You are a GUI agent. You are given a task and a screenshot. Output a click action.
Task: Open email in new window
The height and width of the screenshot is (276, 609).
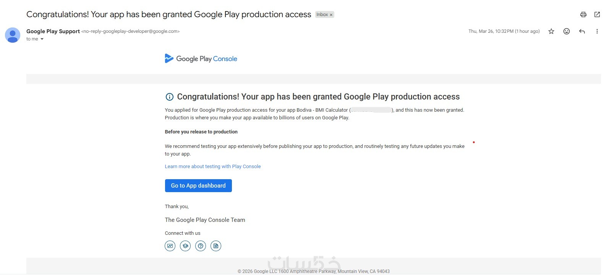tap(597, 14)
